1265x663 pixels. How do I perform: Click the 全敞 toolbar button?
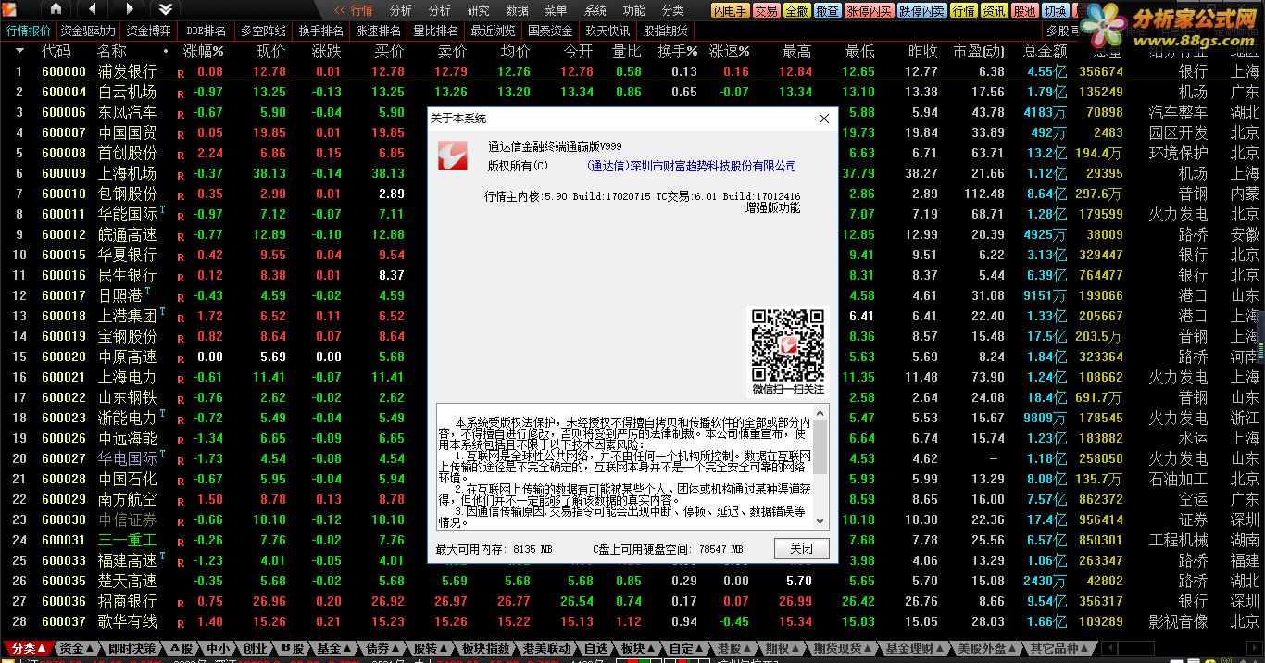coord(796,11)
